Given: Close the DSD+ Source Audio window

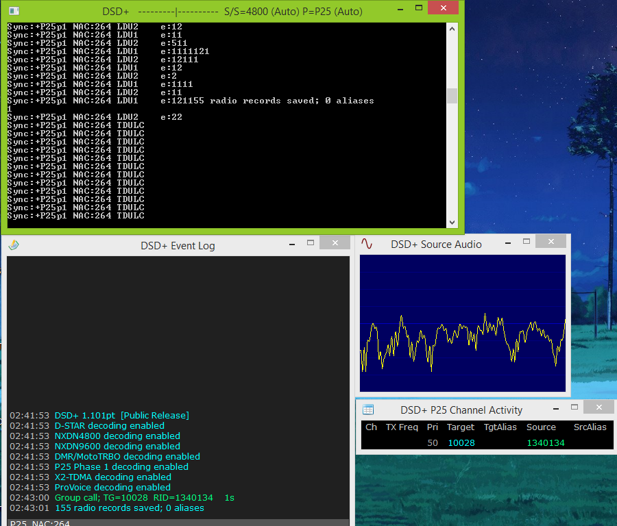Looking at the screenshot, I should (551, 241).
